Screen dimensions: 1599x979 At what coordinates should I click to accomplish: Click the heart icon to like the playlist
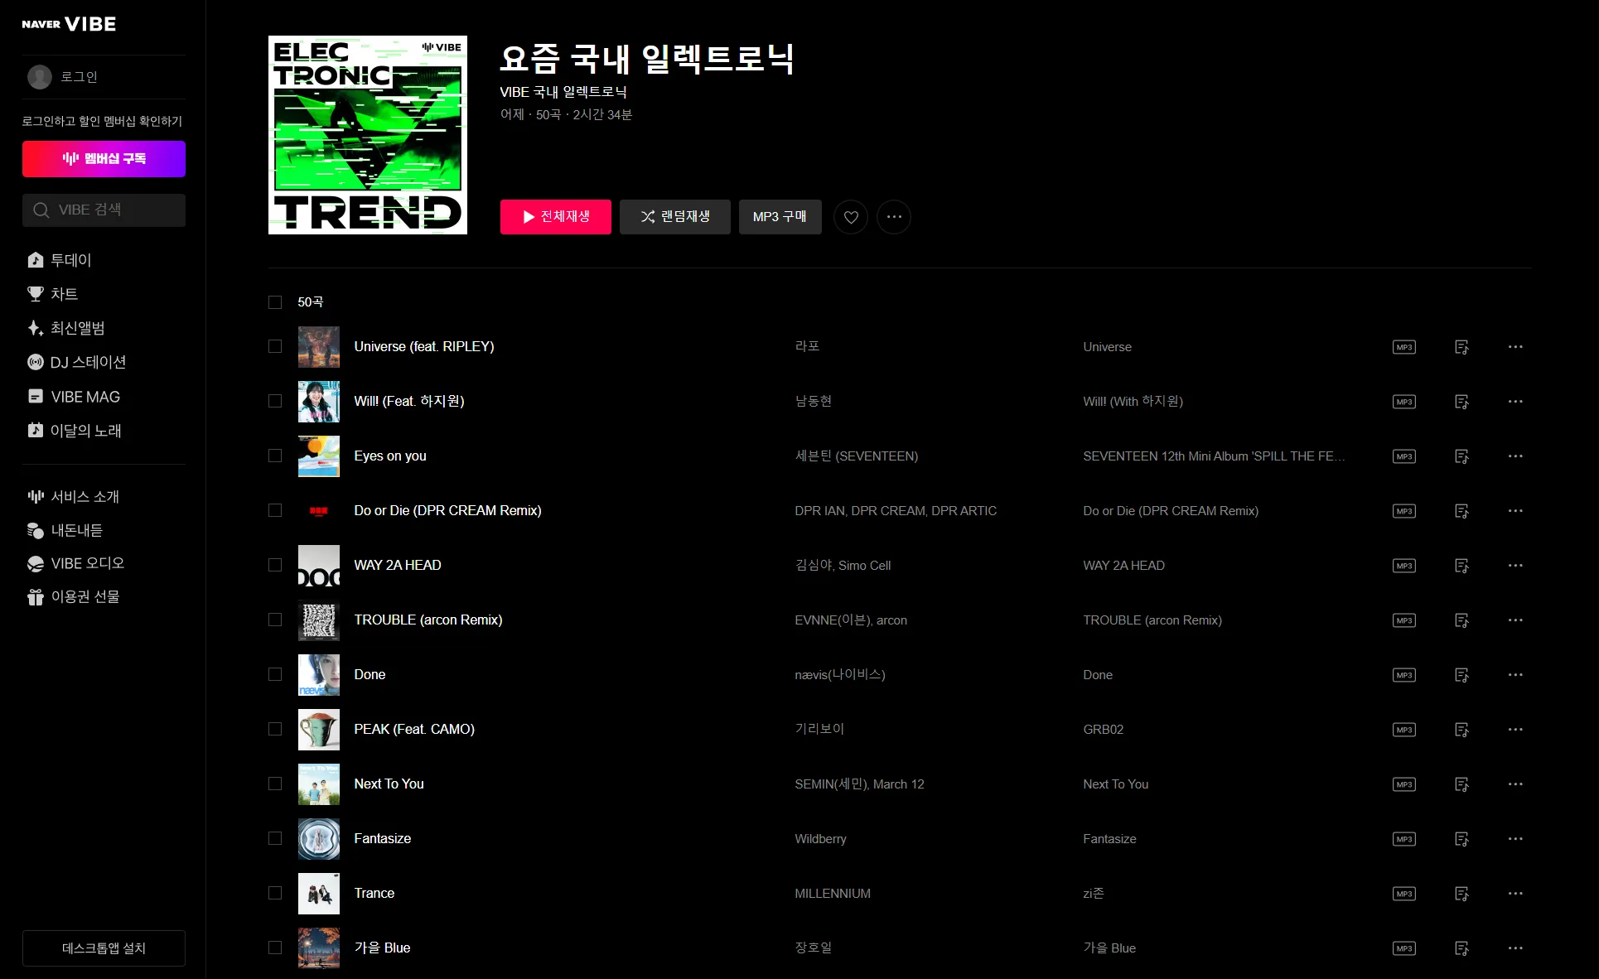[851, 217]
